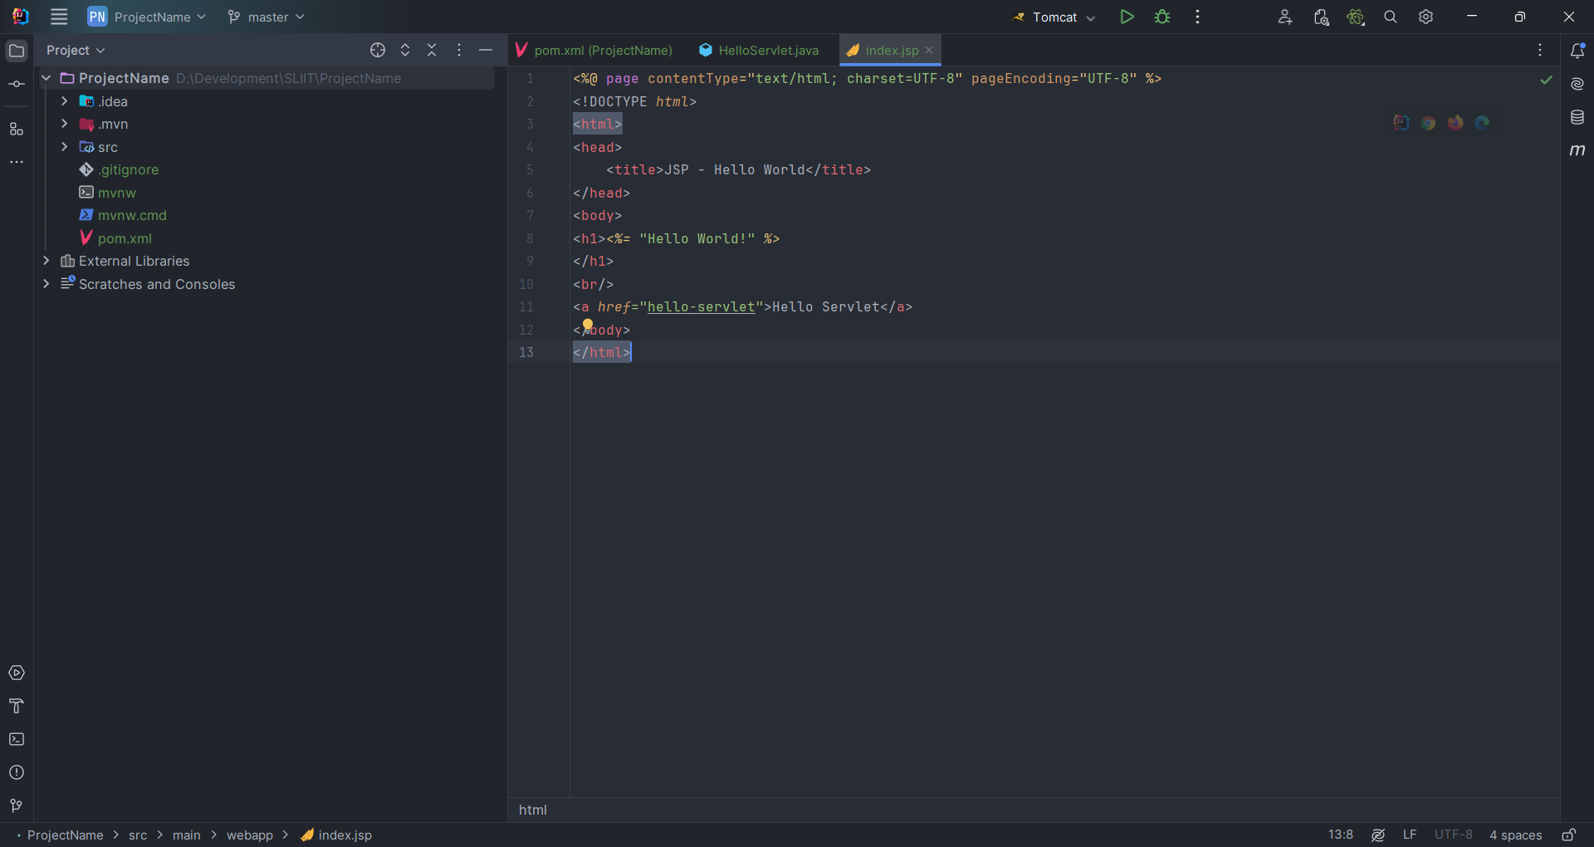1594x847 pixels.
Task: Switch to the HelloServlet.java tab
Action: coord(760,50)
